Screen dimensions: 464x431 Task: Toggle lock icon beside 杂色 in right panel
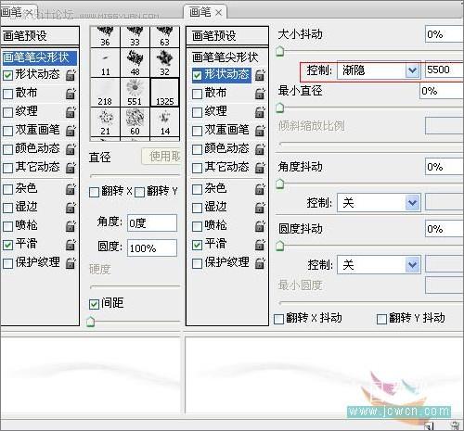point(260,189)
